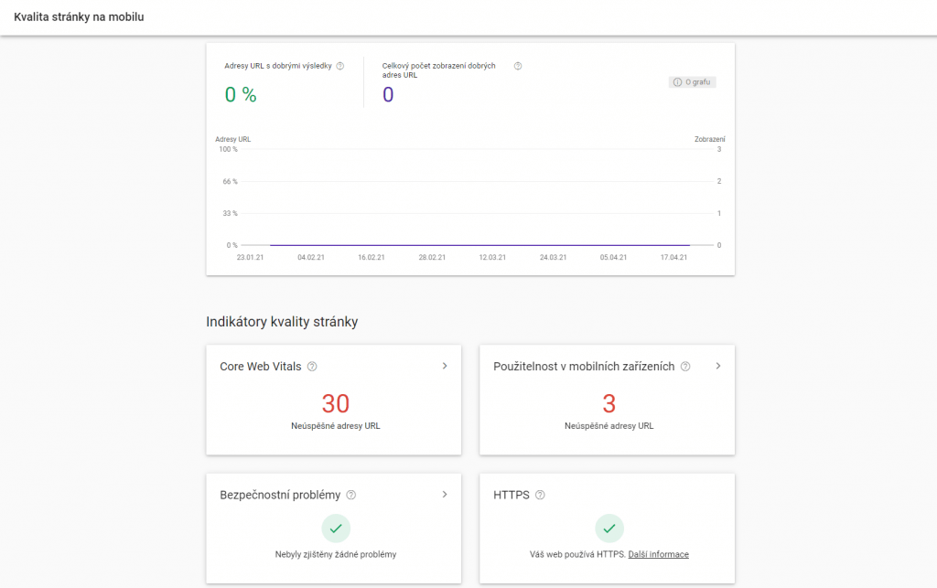Toggle the green 0 % good URLs metric
The width and height of the screenshot is (937, 588).
(x=241, y=94)
